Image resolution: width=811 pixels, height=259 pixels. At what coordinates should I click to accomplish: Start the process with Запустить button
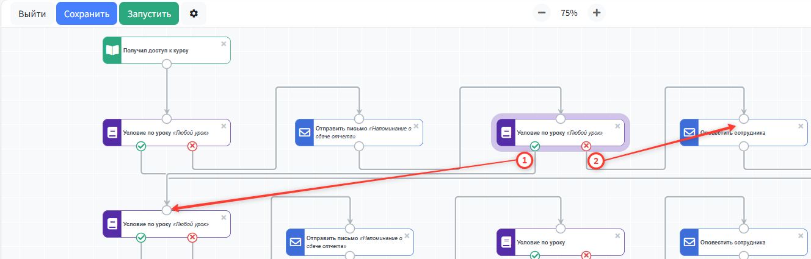(149, 13)
